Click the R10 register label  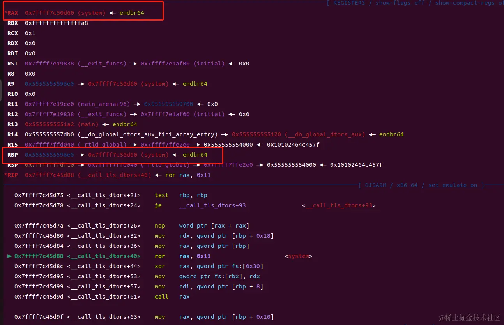[12, 94]
